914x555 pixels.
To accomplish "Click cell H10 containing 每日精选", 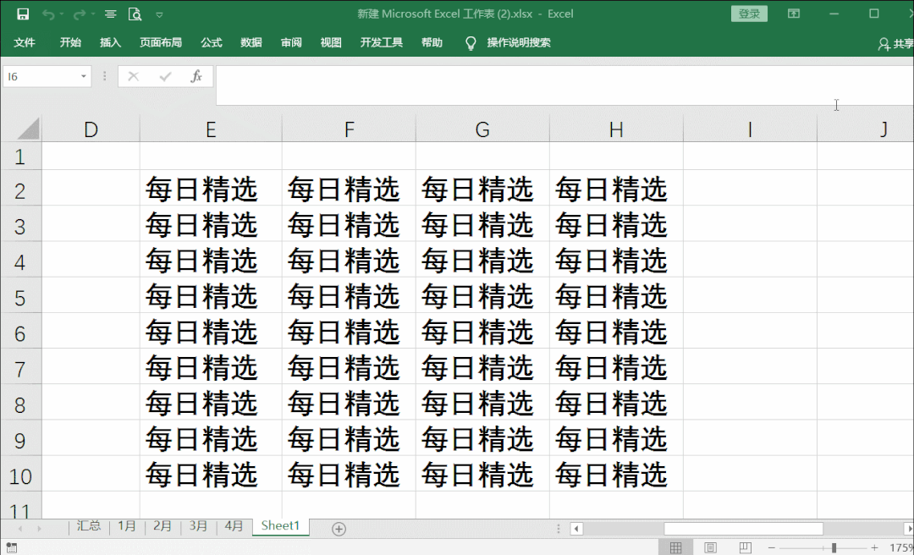I will [616, 474].
